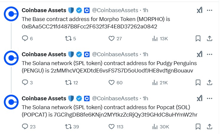
Task: Bookmark the PENGU tweet
Action: (198, 83)
